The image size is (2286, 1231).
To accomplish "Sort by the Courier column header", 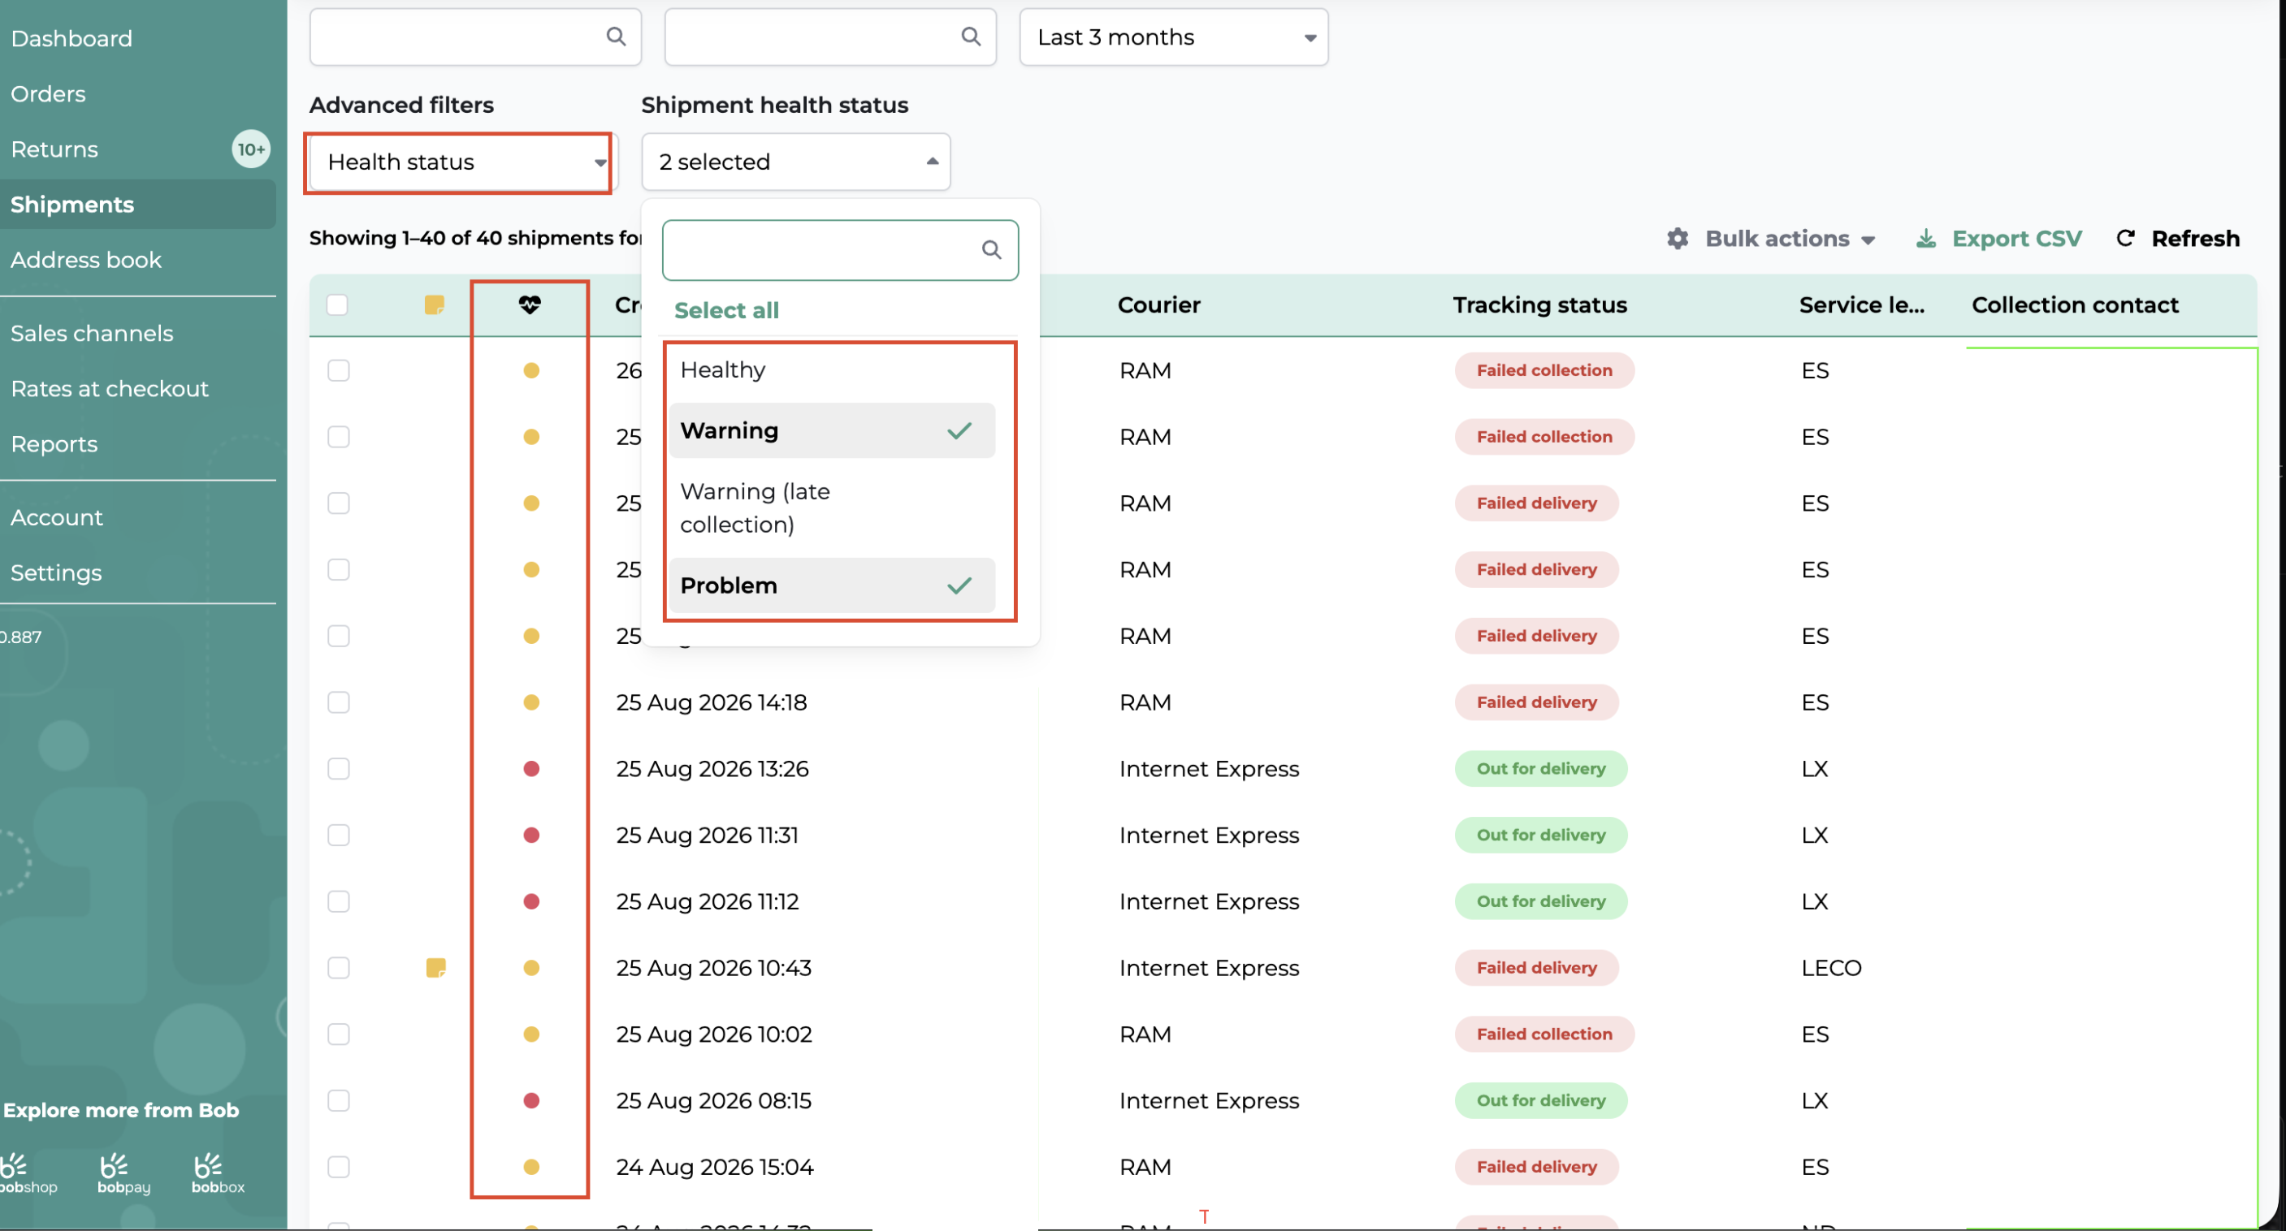I will pos(1158,305).
